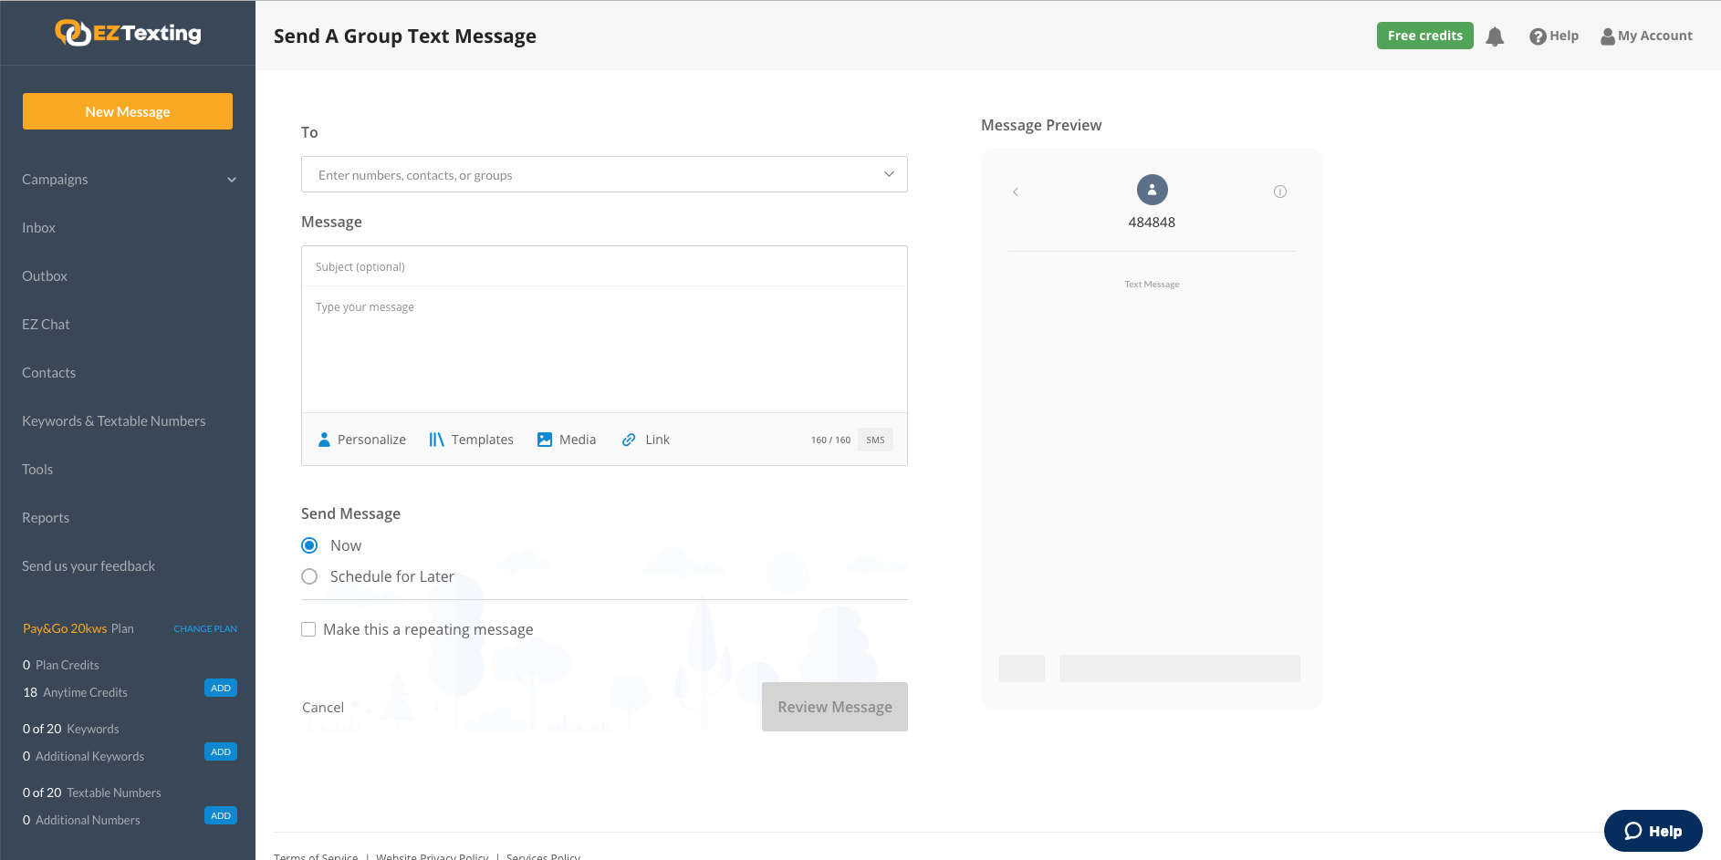This screenshot has width=1721, height=860.
Task: Open the Reports section
Action: (x=46, y=518)
